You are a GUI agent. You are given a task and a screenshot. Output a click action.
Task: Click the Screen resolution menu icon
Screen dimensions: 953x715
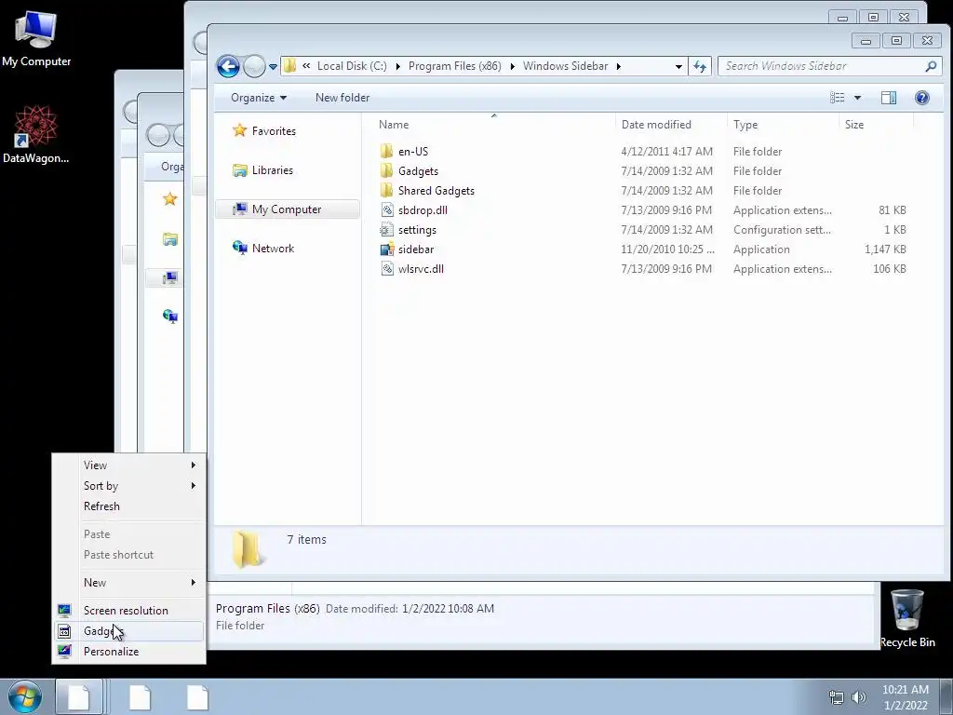pyautogui.click(x=64, y=611)
